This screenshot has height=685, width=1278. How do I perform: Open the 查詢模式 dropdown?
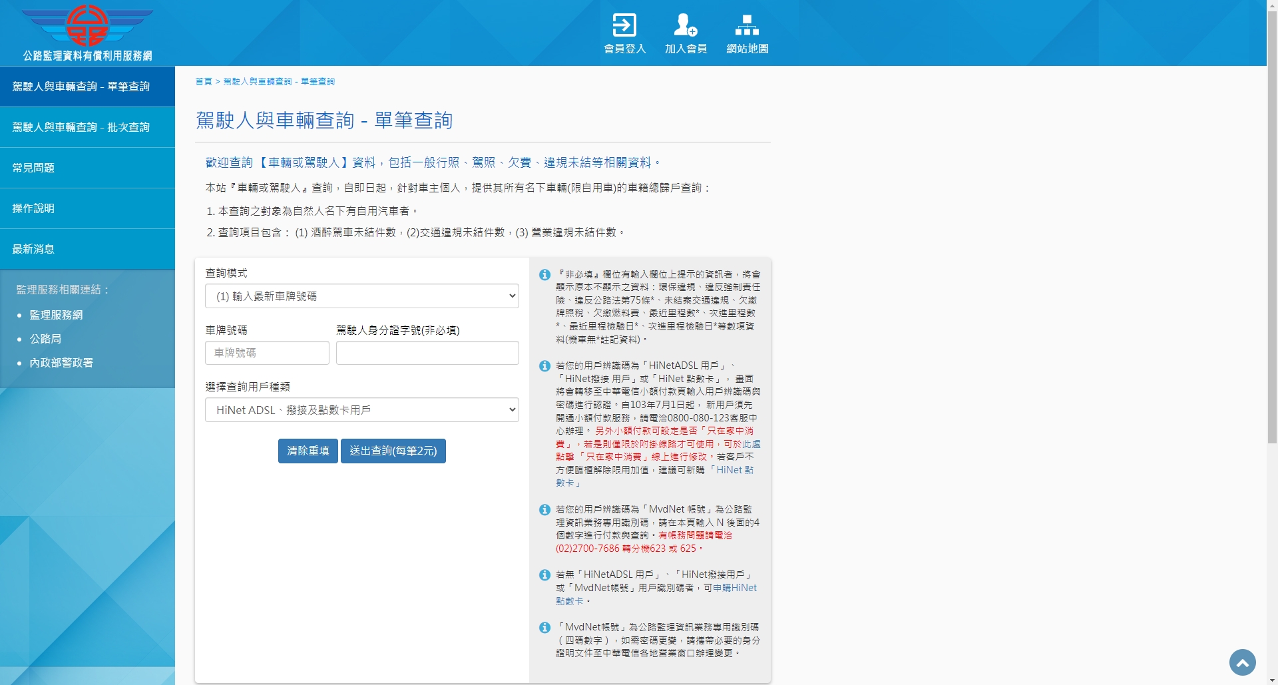click(362, 296)
